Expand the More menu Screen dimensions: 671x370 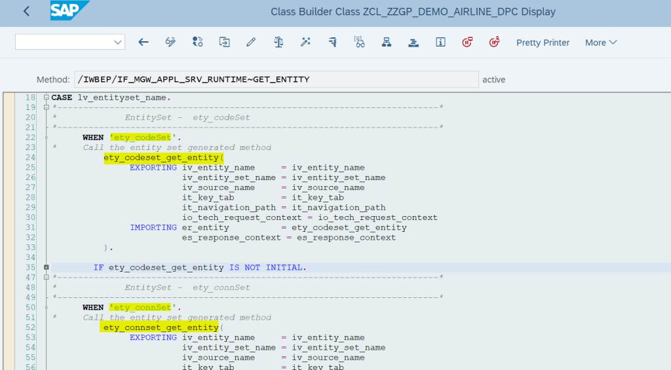pos(601,43)
